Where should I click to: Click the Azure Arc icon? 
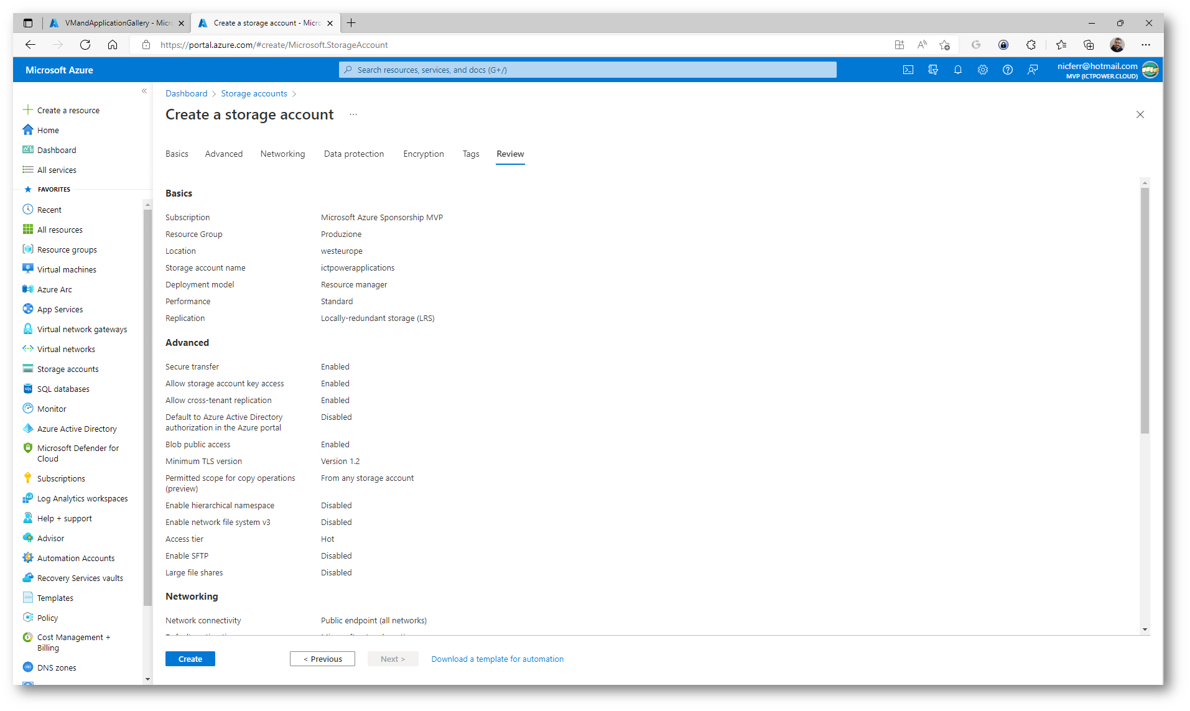[x=28, y=289]
